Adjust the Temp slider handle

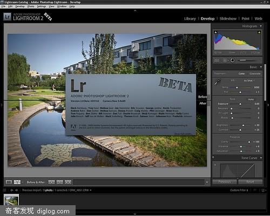click(x=237, y=88)
